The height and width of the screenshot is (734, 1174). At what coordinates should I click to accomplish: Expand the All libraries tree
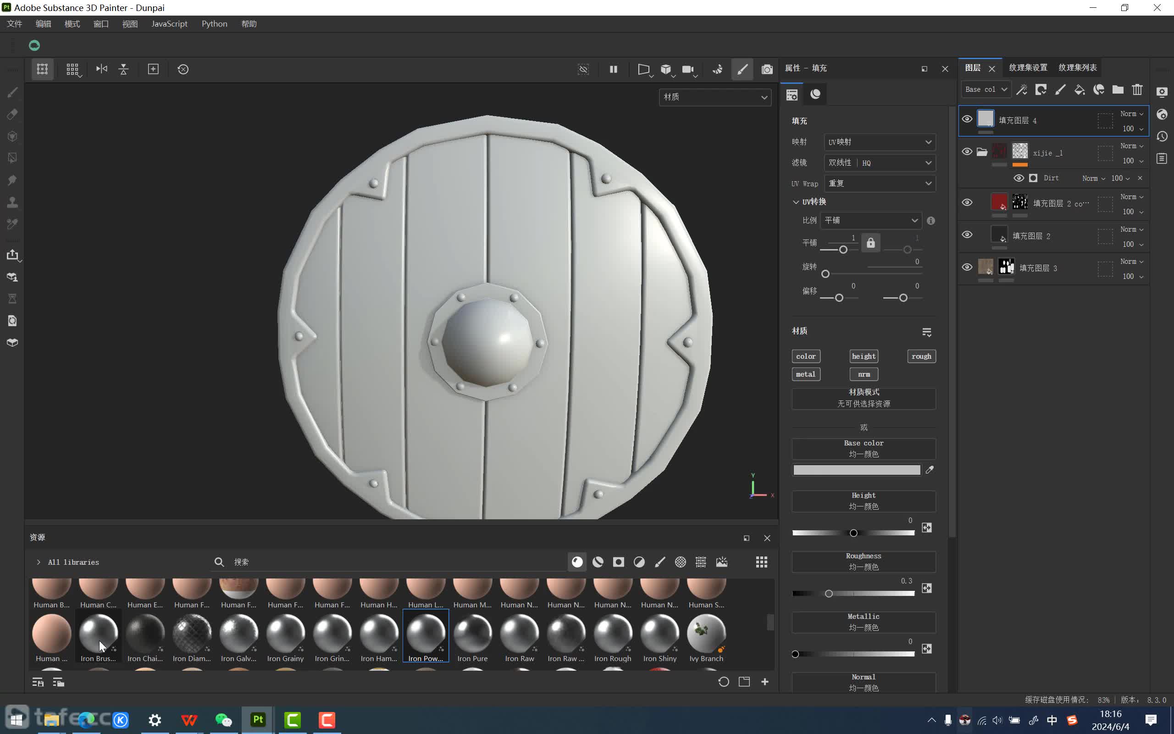(x=39, y=562)
